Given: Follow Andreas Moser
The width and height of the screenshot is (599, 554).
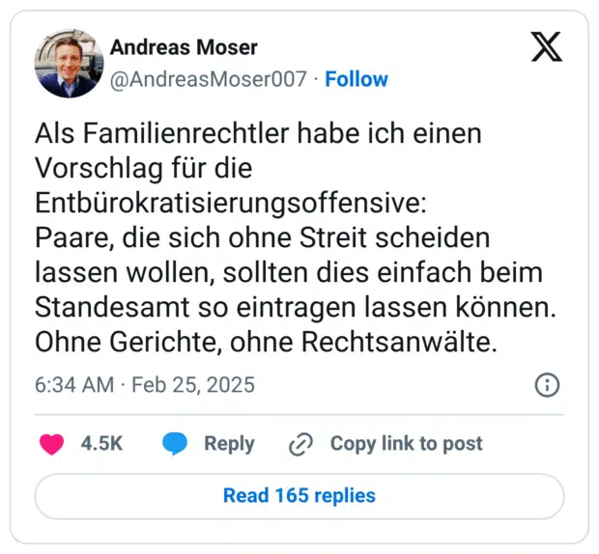Looking at the screenshot, I should click(x=357, y=79).
